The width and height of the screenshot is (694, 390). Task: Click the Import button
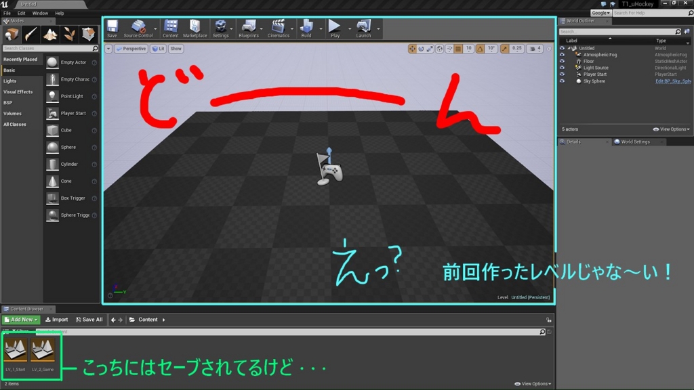(x=57, y=320)
